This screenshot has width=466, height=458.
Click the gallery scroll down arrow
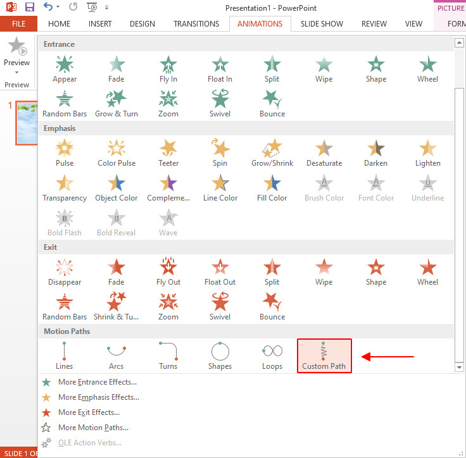459,367
